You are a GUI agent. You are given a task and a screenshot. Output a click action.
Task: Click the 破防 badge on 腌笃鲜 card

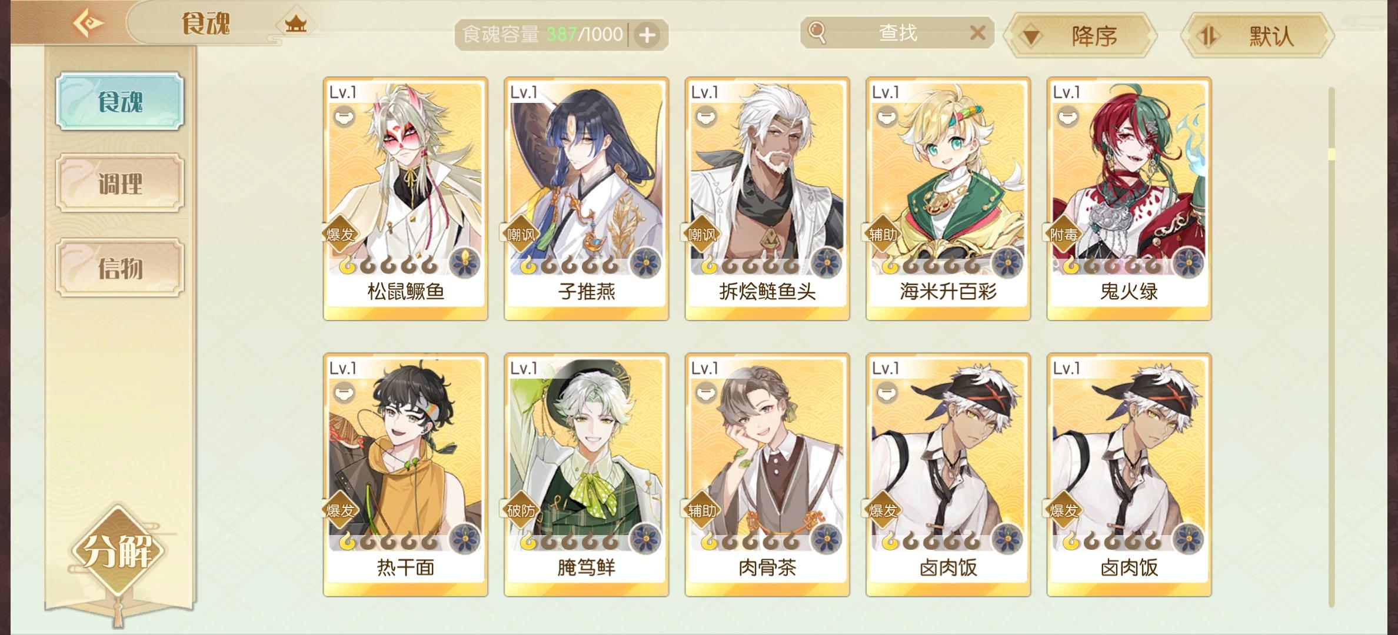(521, 510)
